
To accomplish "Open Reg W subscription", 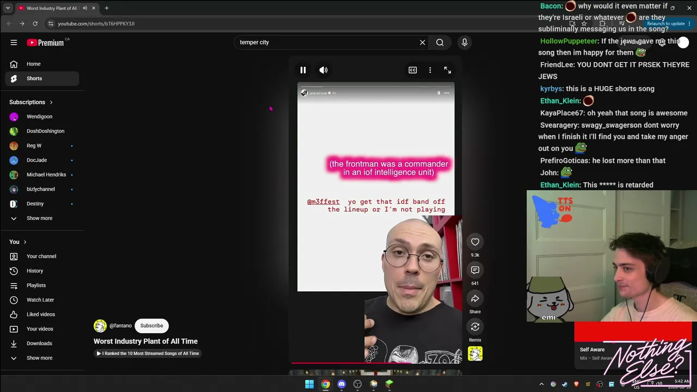I will pos(42,146).
